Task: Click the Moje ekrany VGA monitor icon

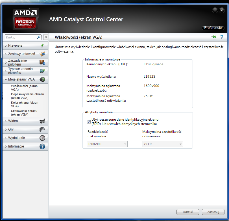Action: tap(42, 79)
